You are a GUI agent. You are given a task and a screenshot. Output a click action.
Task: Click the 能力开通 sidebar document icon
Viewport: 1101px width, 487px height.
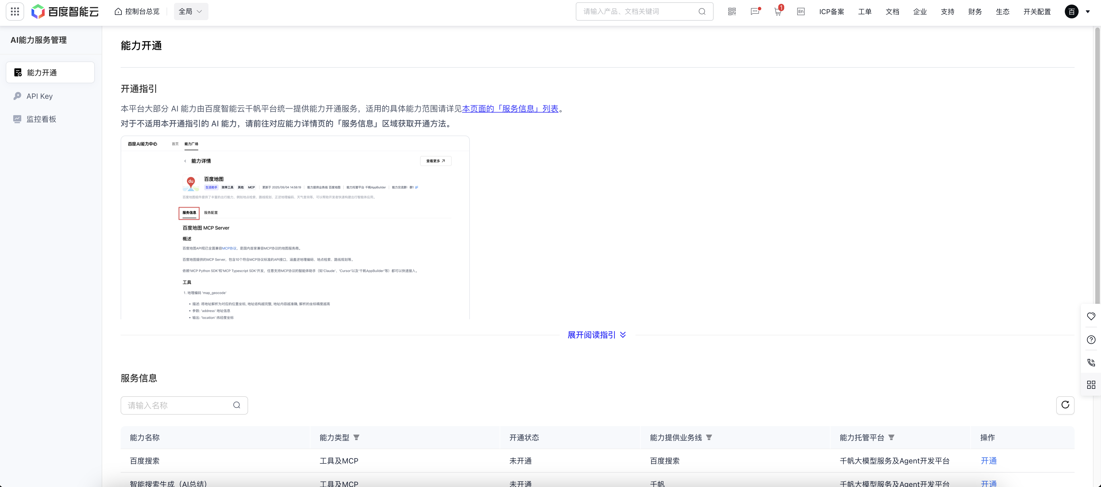18,73
